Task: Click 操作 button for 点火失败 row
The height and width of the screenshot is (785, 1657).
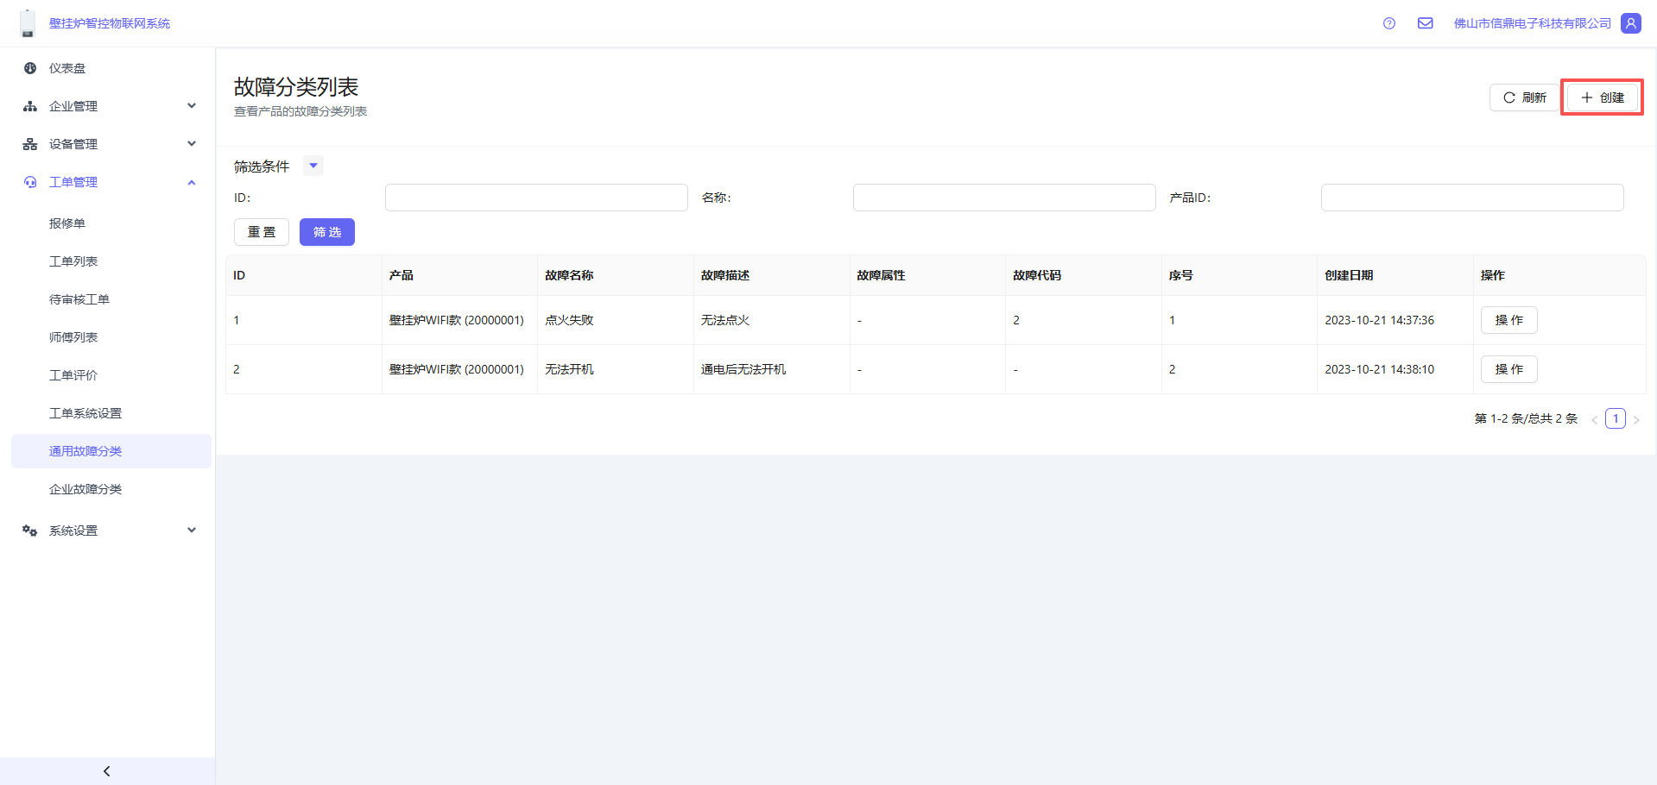Action: pos(1508,320)
